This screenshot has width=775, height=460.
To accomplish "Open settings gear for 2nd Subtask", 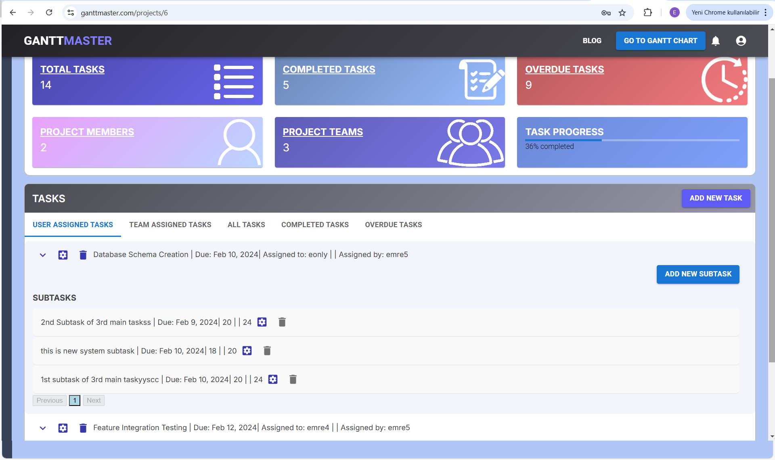I will [262, 322].
